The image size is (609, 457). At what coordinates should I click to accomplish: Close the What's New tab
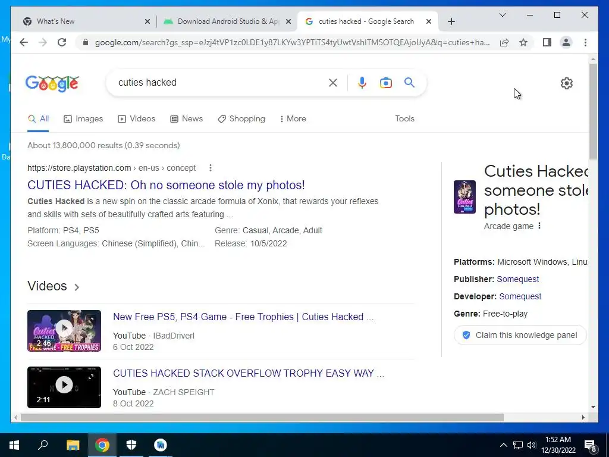[x=147, y=21]
